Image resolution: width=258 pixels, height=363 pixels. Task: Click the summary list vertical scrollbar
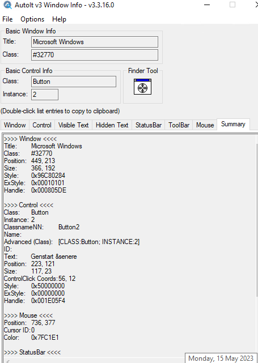[x=257, y=220]
